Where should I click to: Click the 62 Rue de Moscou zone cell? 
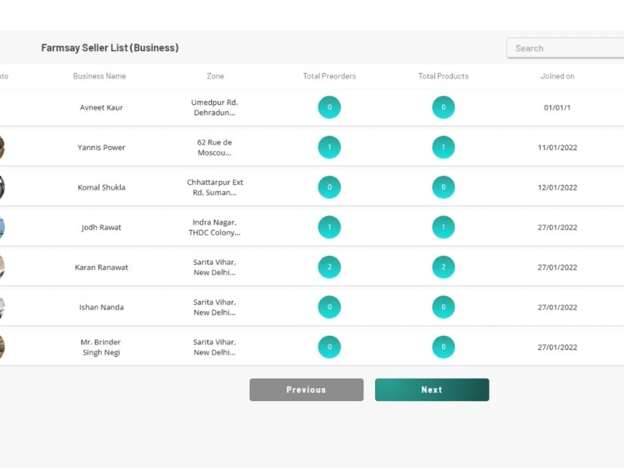(215, 147)
